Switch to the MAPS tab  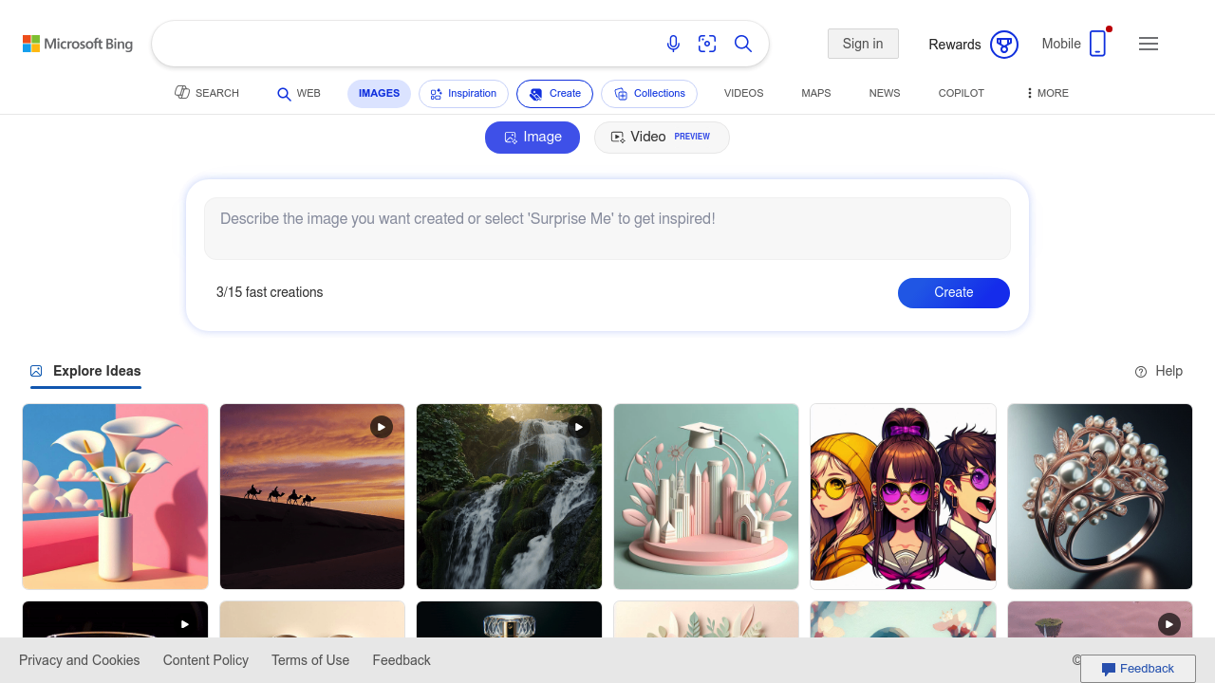coord(815,93)
